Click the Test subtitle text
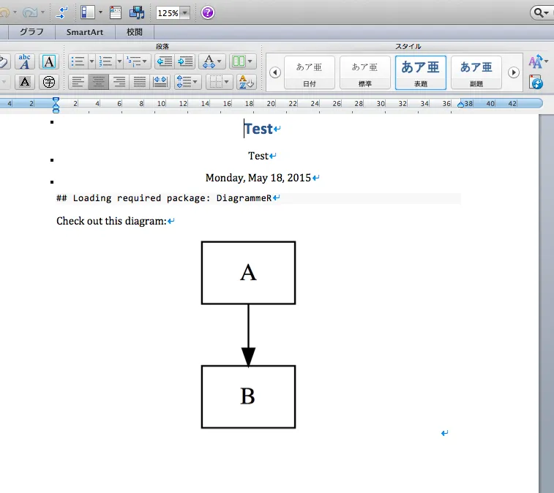The image size is (554, 493). click(x=258, y=156)
